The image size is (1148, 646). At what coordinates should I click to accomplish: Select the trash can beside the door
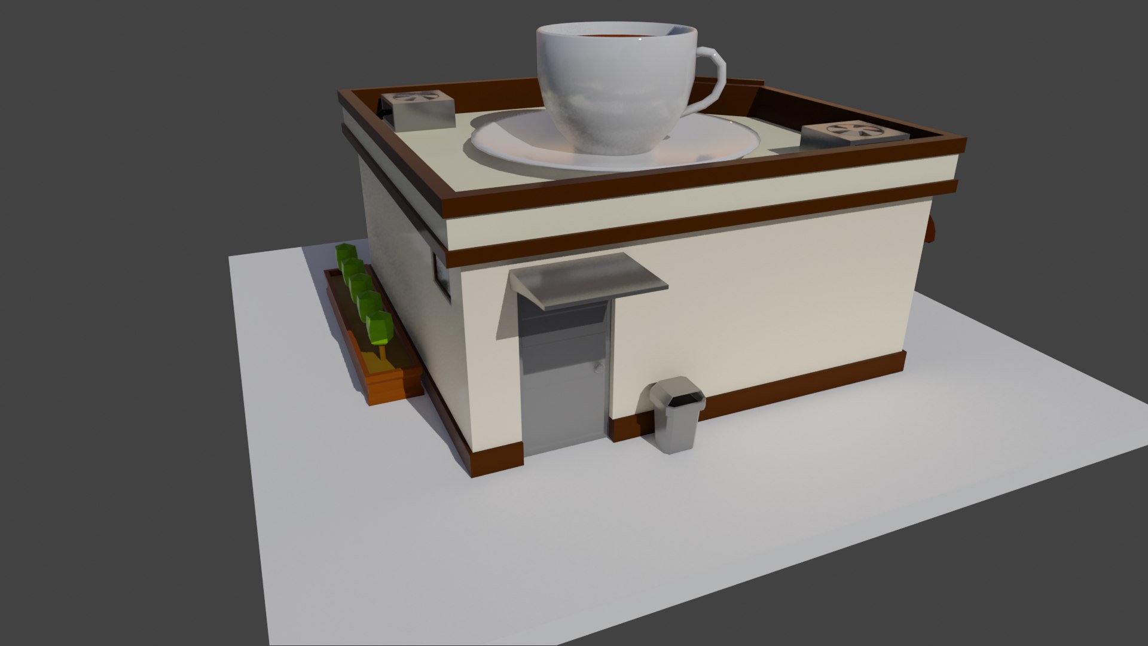tap(677, 414)
